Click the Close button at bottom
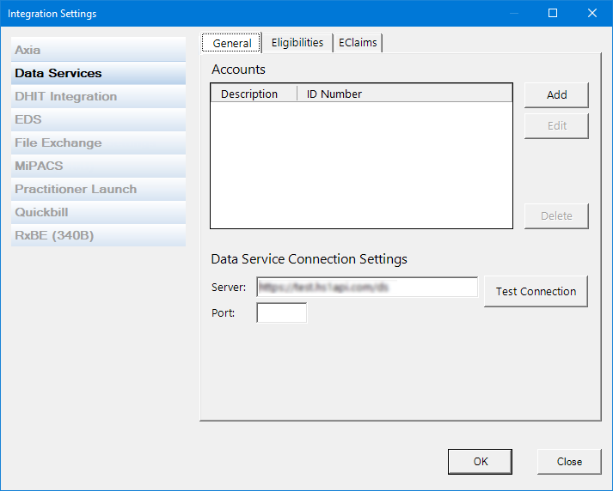613x491 pixels. click(568, 461)
